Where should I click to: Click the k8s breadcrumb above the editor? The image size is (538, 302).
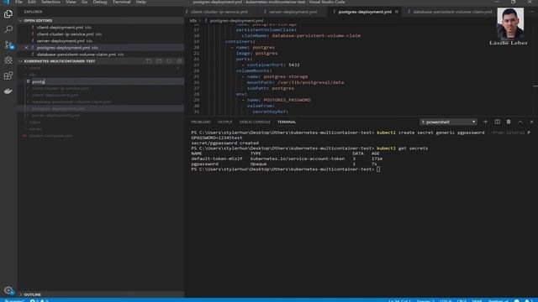[193, 20]
